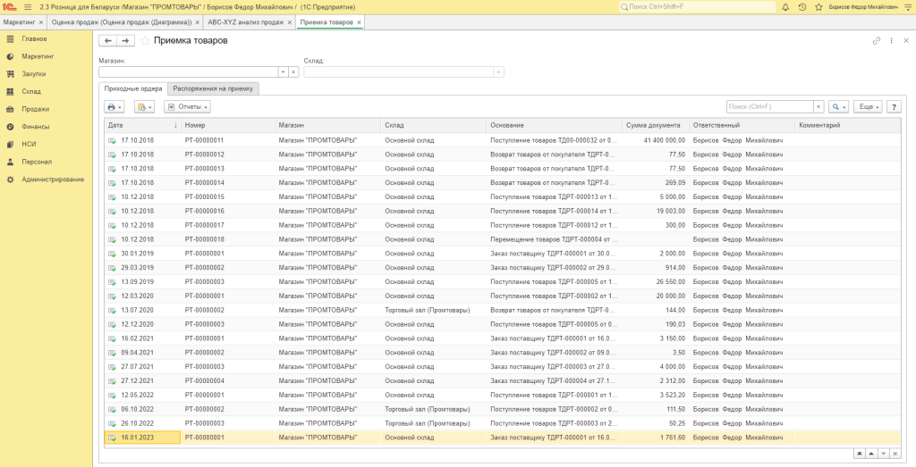Open the help question mark button
Screen dimensions: 916x467
[893, 106]
